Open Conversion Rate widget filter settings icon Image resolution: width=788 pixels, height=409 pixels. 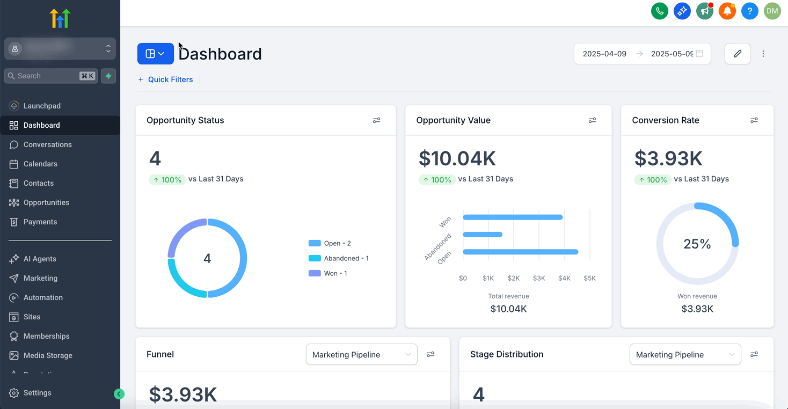tap(754, 120)
